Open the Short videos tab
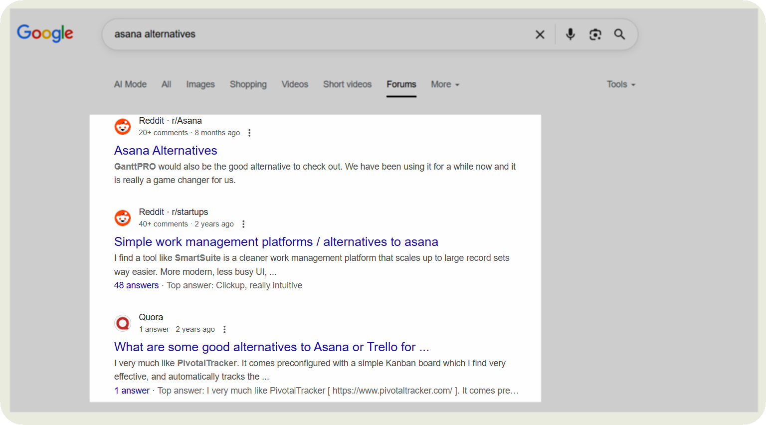The height and width of the screenshot is (425, 766). (x=347, y=84)
